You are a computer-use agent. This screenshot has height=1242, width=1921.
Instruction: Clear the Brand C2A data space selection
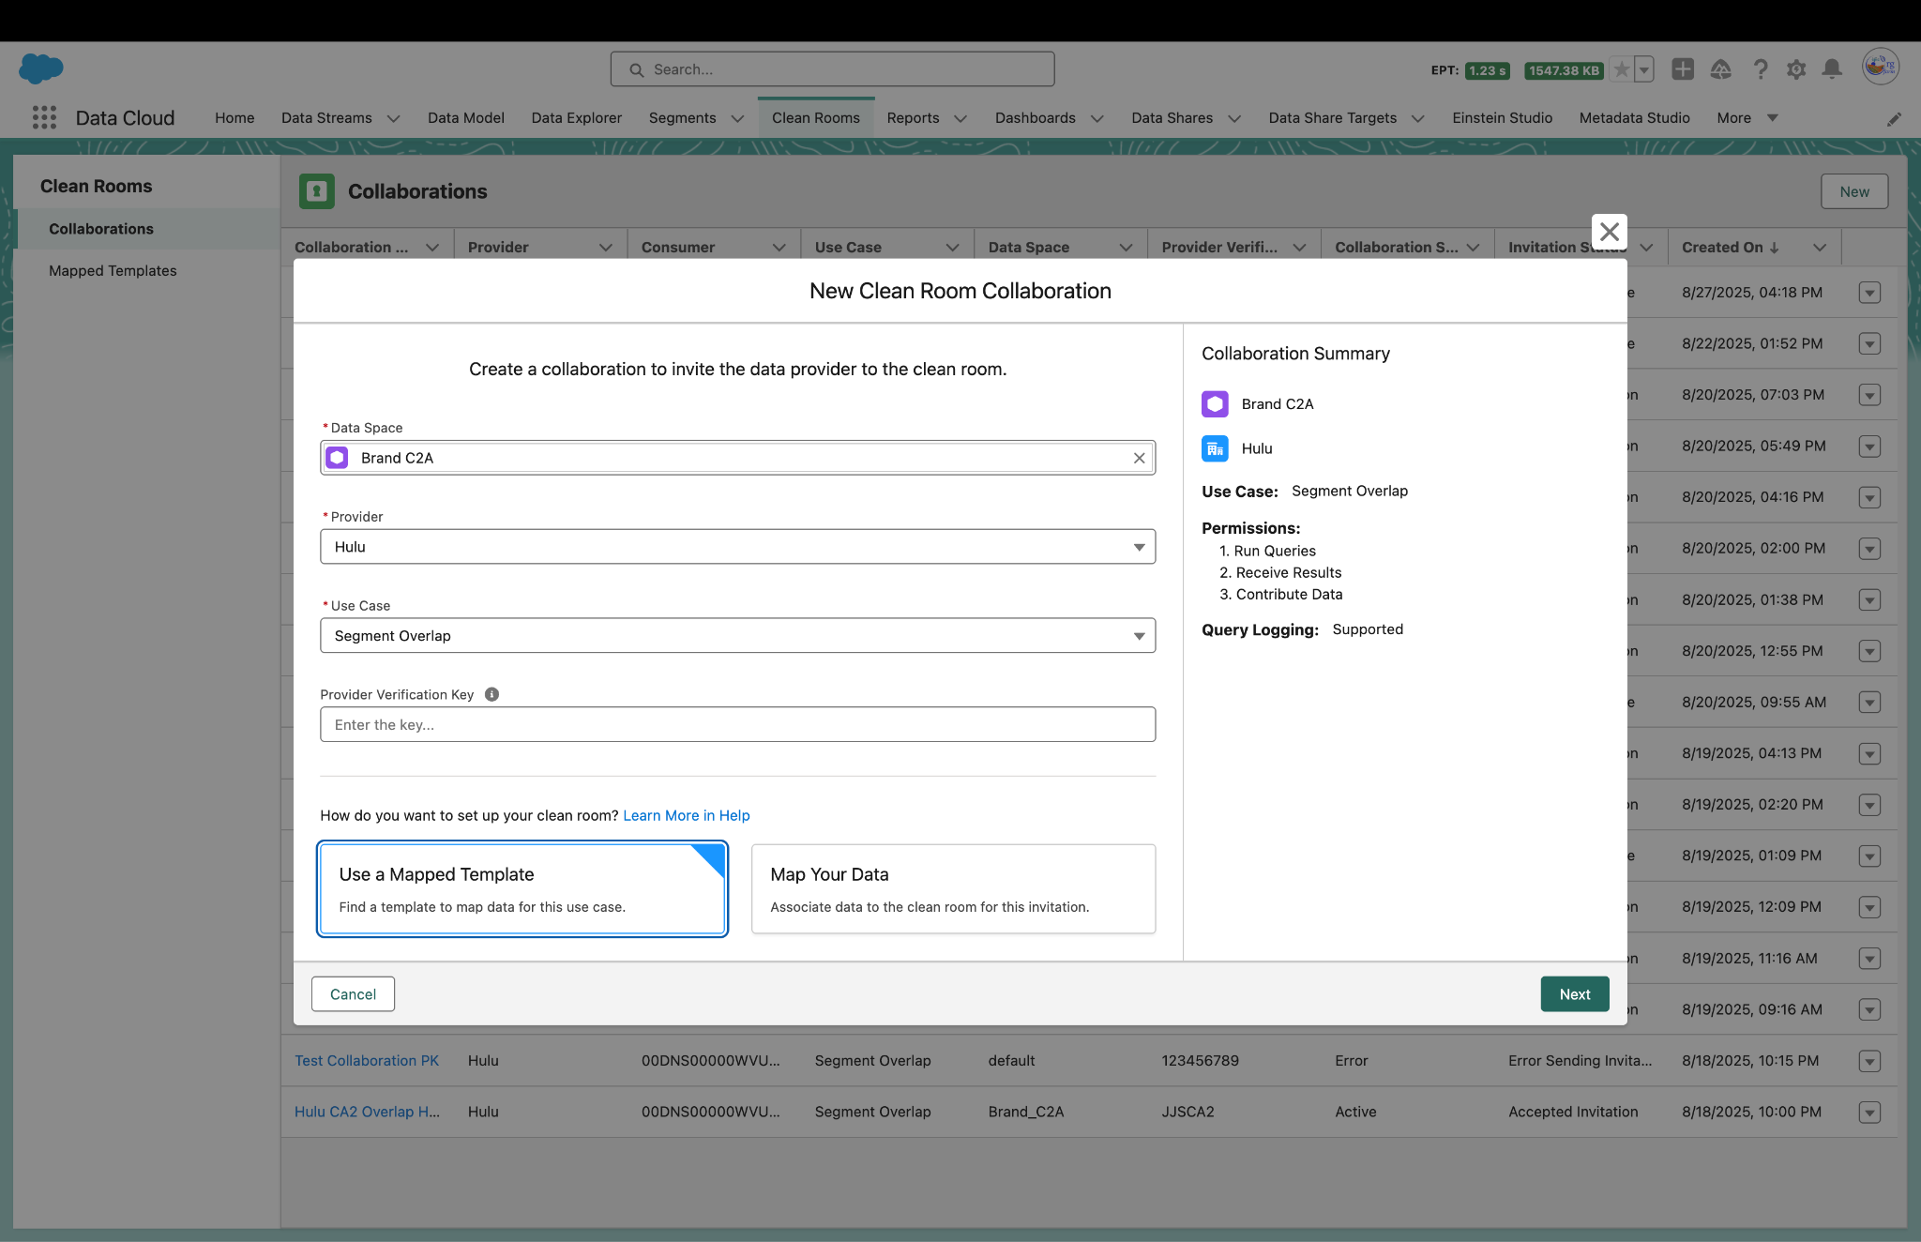click(x=1139, y=459)
